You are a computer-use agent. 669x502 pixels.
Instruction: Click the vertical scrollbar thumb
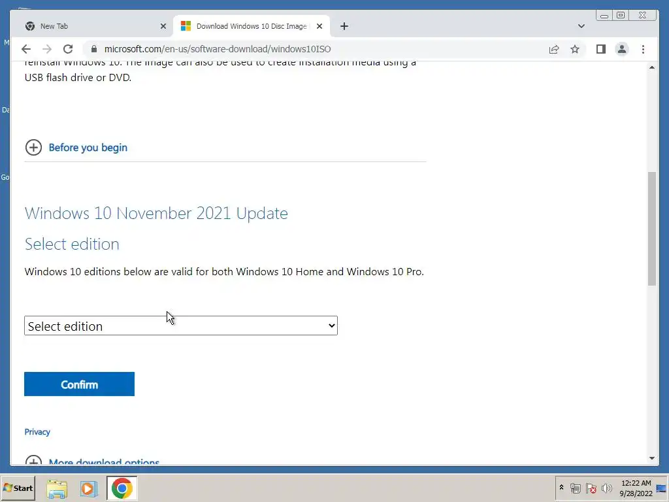point(652,229)
